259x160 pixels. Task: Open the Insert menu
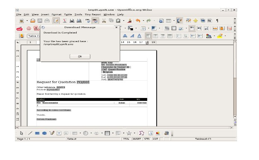pos(45,14)
